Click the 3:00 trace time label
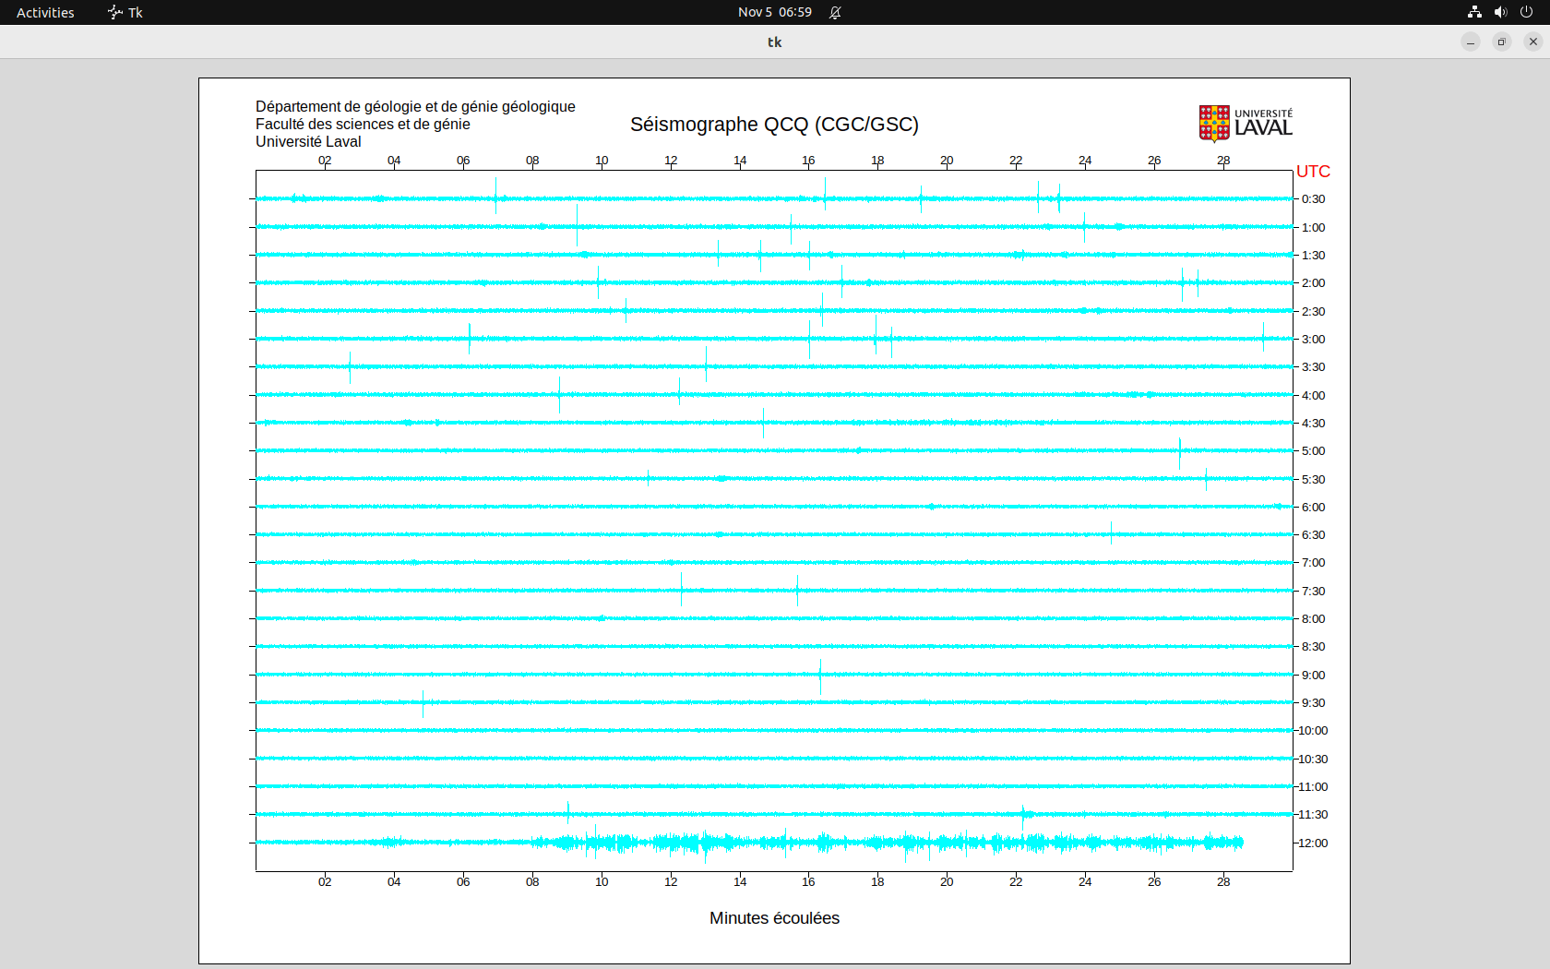The height and width of the screenshot is (969, 1550). [1313, 340]
